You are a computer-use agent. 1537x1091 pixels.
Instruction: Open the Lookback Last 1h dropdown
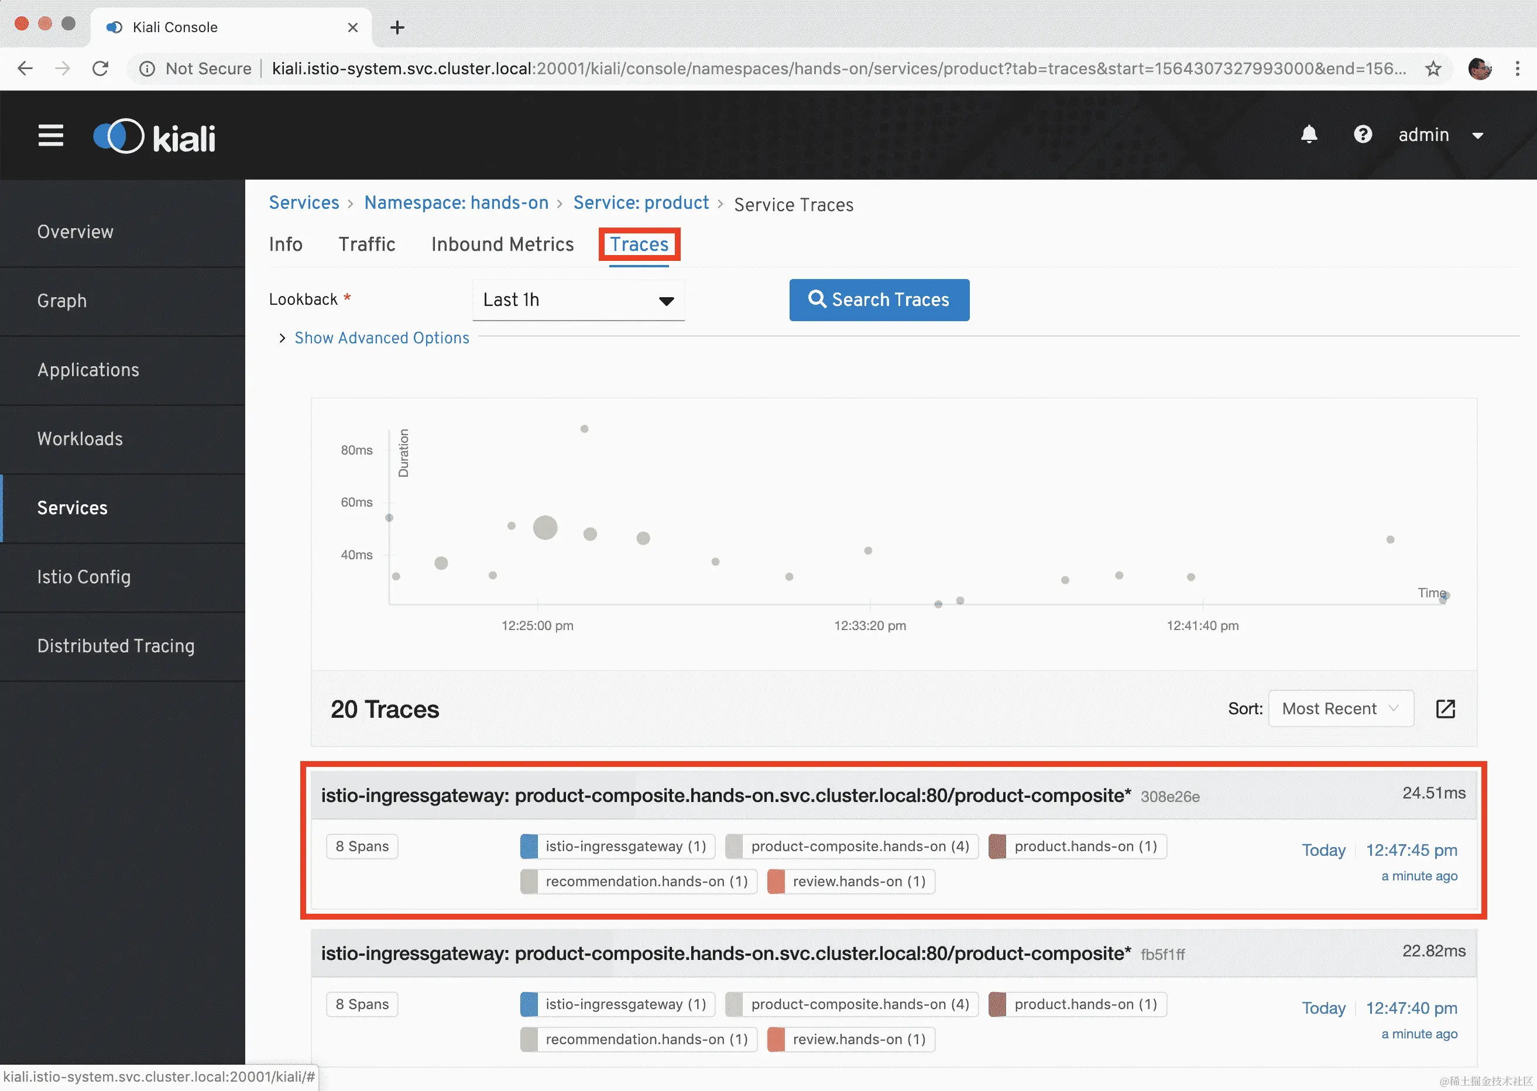[x=578, y=300]
